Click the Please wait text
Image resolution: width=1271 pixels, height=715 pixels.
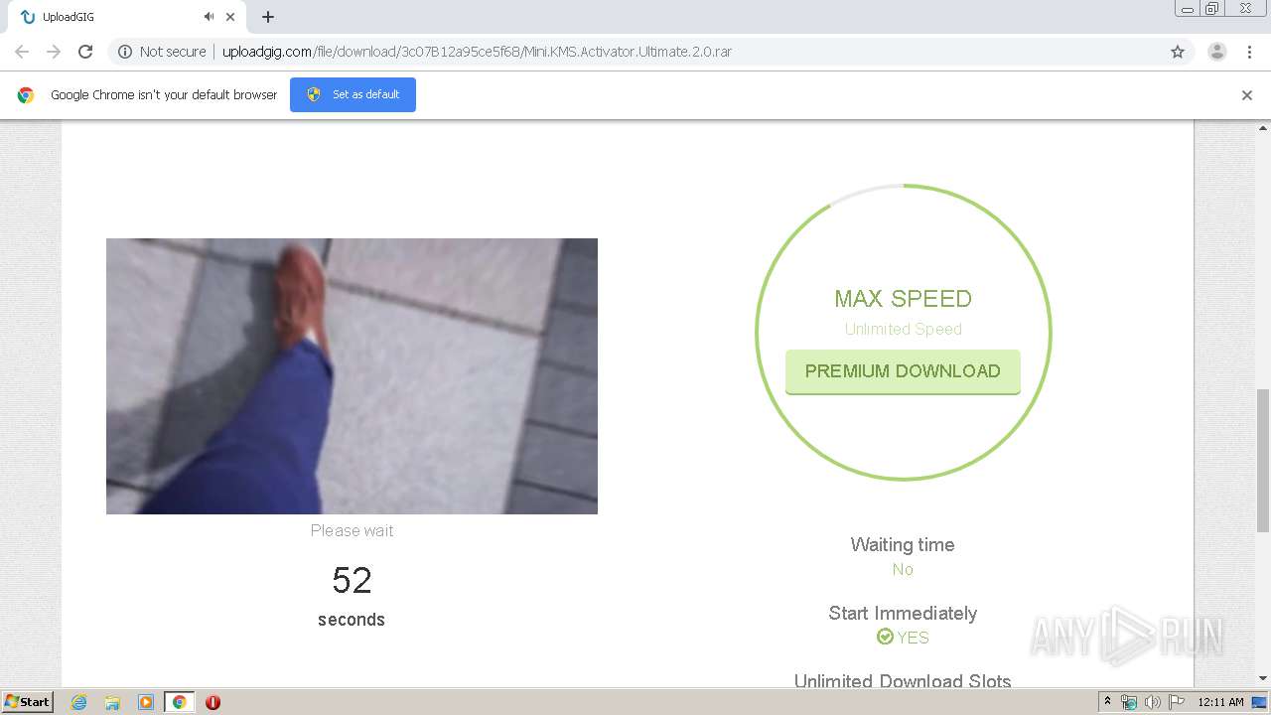tap(352, 530)
